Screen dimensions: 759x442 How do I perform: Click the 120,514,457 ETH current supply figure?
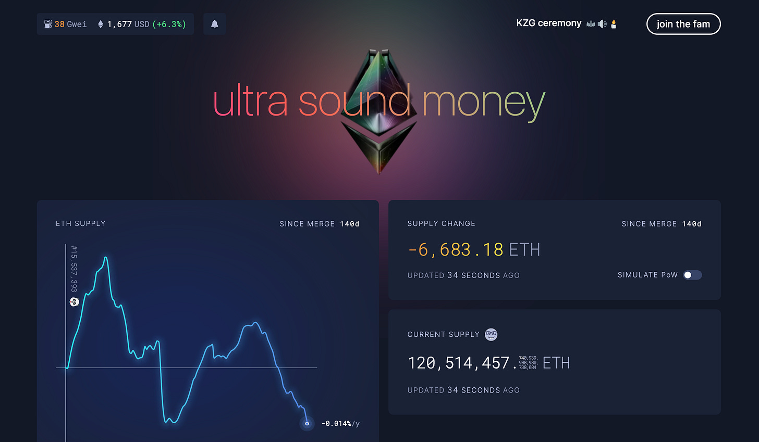488,363
